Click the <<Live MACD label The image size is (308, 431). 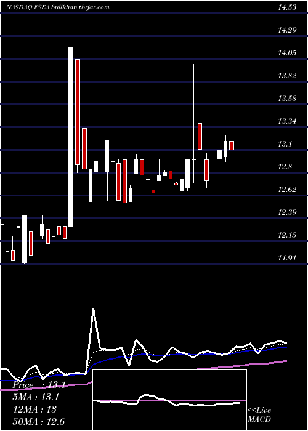pos(259,415)
